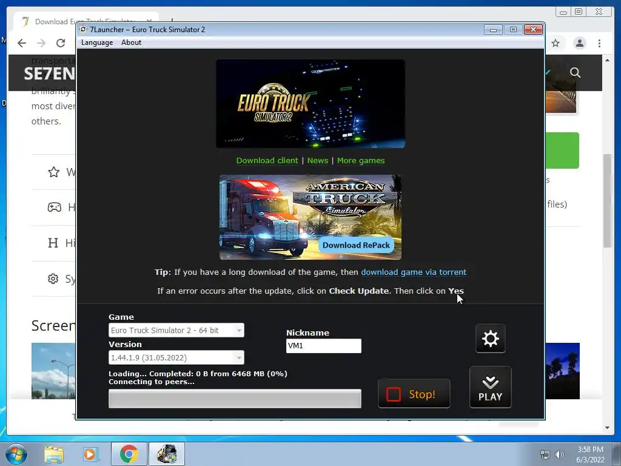The image size is (621, 466).
Task: Switch to Chrome in the taskbar
Action: (x=129, y=454)
